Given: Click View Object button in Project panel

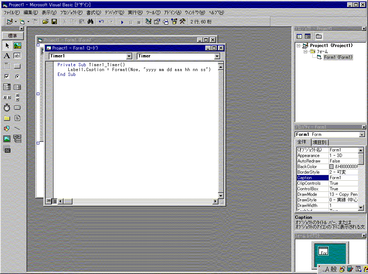Looking at the screenshot, I should [x=308, y=36].
